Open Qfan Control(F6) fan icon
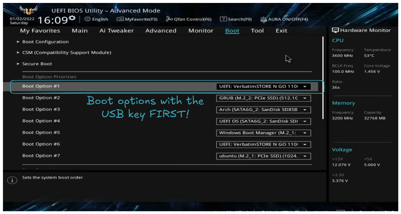 point(169,19)
